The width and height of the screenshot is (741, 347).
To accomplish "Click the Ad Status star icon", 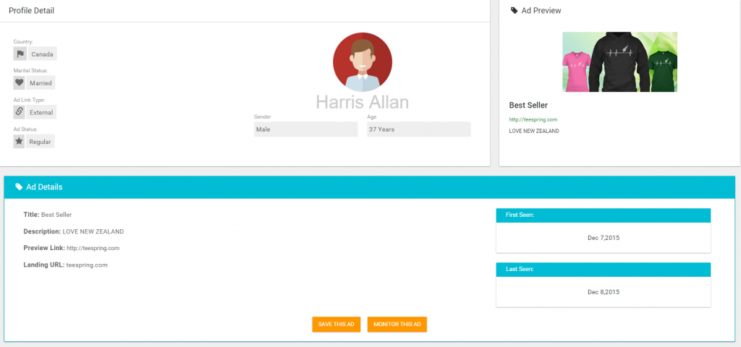I will click(19, 141).
